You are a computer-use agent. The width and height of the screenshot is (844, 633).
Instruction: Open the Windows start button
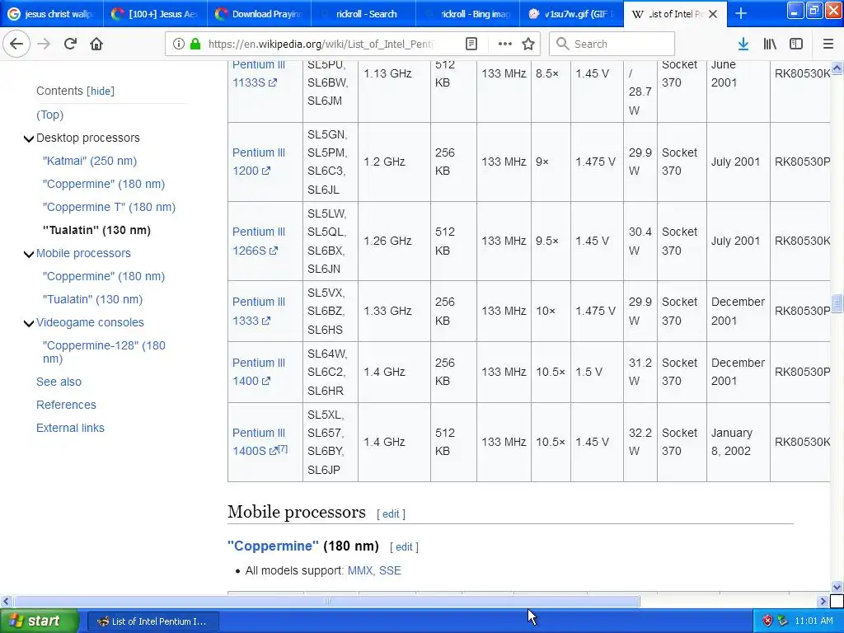point(40,621)
